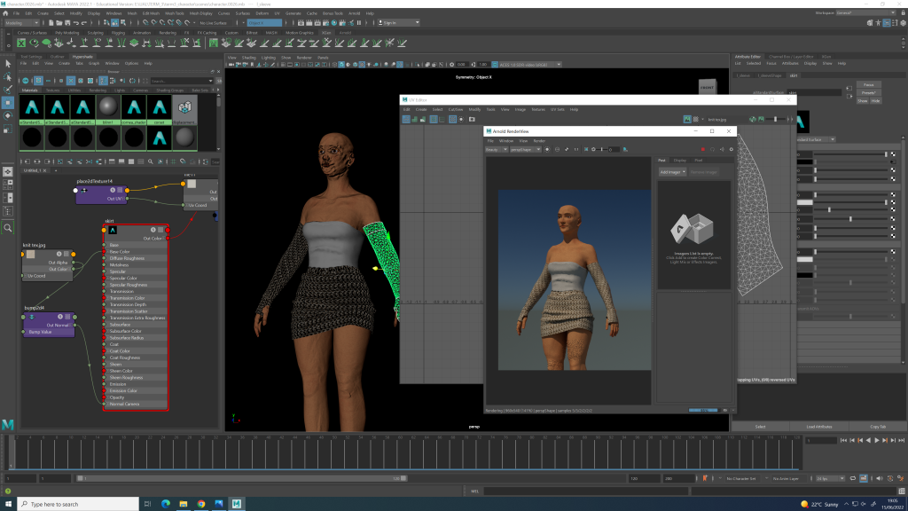Click the Load Attributes button

pyautogui.click(x=819, y=427)
